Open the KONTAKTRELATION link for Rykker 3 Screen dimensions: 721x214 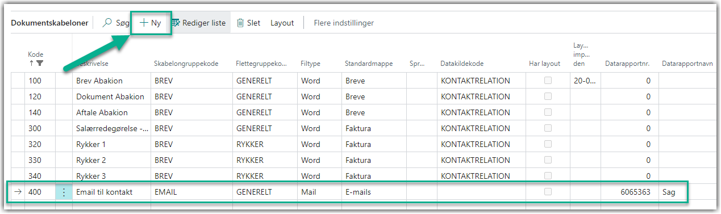(x=475, y=176)
